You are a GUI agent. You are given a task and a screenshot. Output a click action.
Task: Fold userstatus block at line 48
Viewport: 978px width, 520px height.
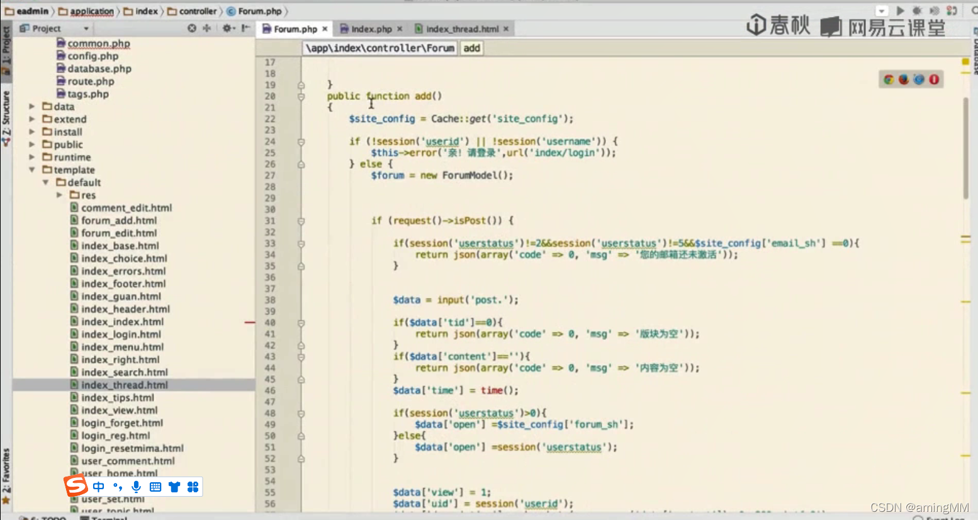[x=301, y=414]
